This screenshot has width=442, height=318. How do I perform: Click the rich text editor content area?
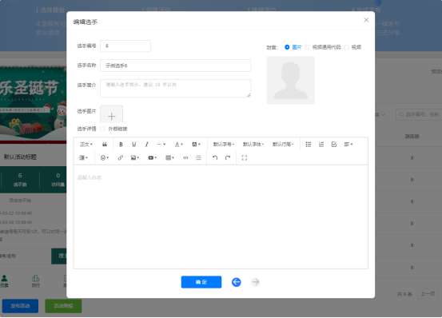(x=221, y=217)
